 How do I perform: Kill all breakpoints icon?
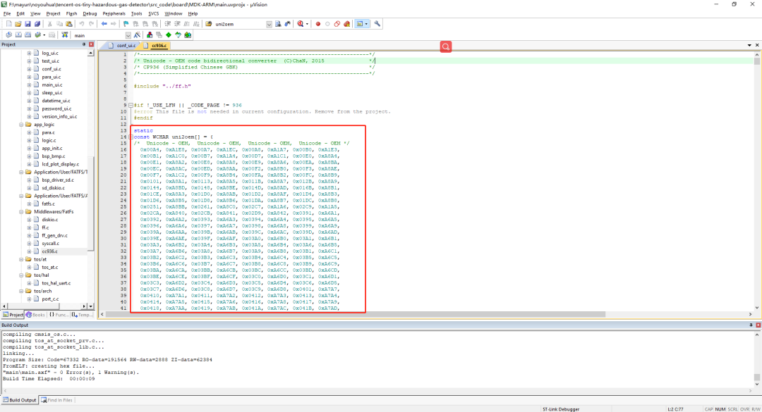(346, 24)
